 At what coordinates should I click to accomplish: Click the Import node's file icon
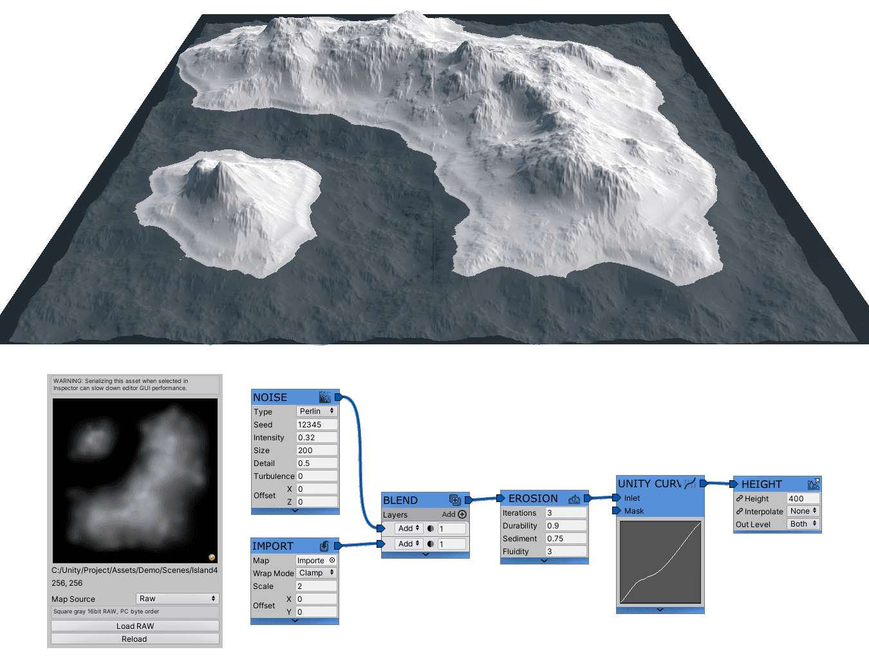324,546
